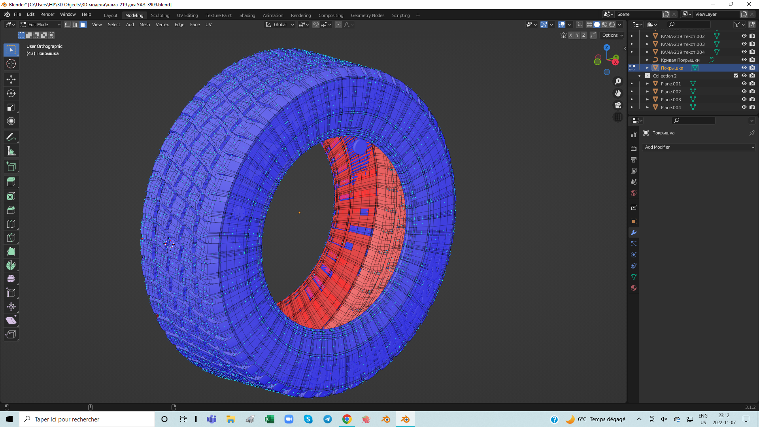Open the Mesh menu
Screen dimensions: 759x427
coord(145,25)
